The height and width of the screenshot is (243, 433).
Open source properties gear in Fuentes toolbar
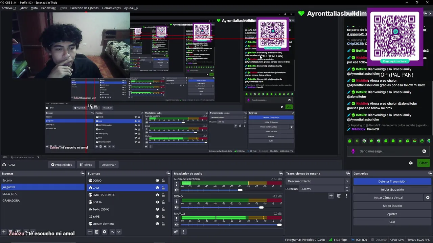(104, 232)
